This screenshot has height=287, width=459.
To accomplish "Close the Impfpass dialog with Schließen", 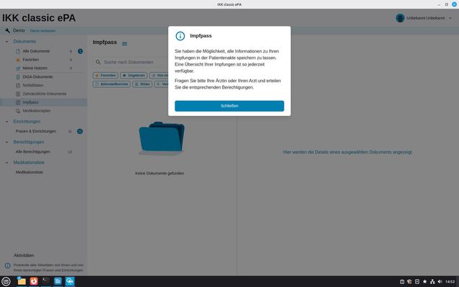I will pos(229,106).
